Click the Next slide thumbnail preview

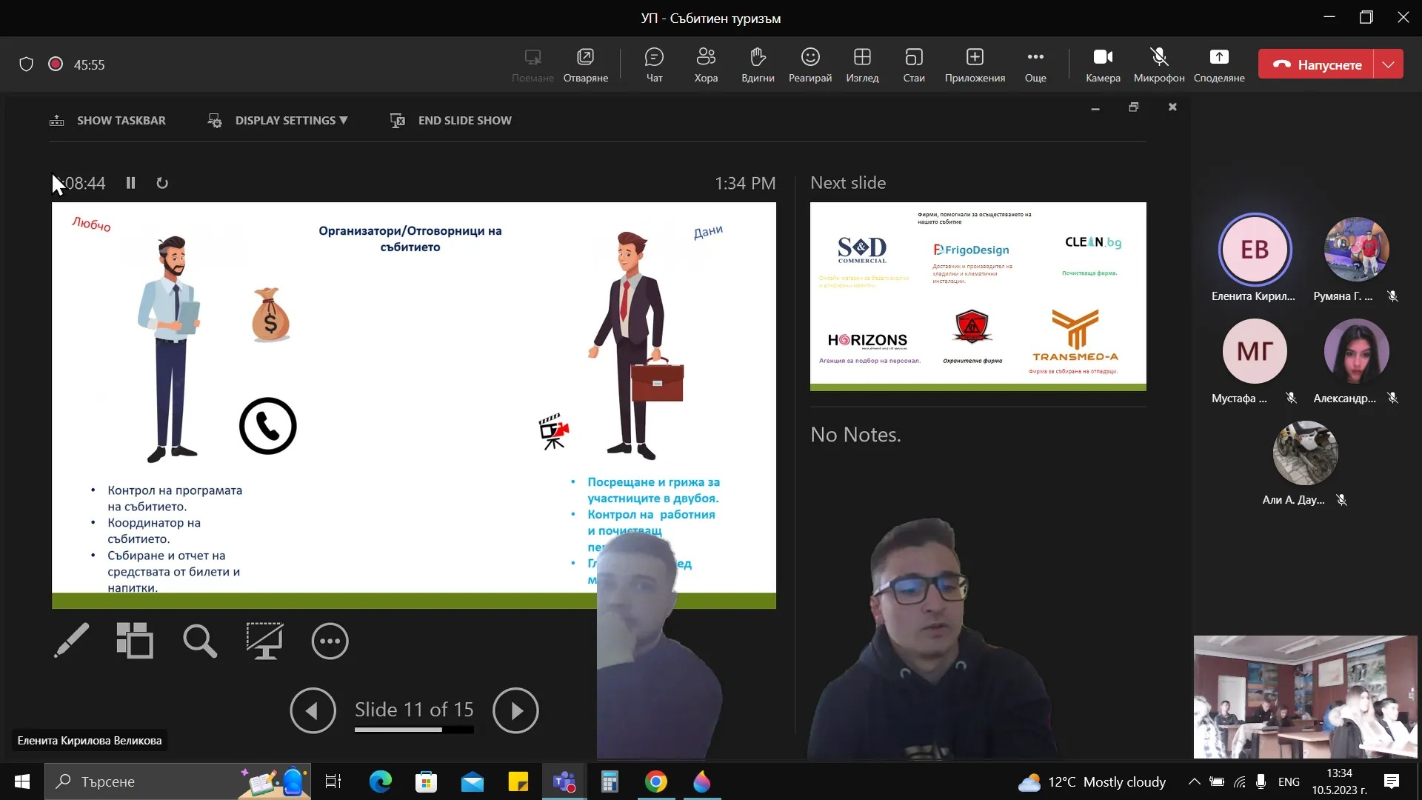click(978, 296)
